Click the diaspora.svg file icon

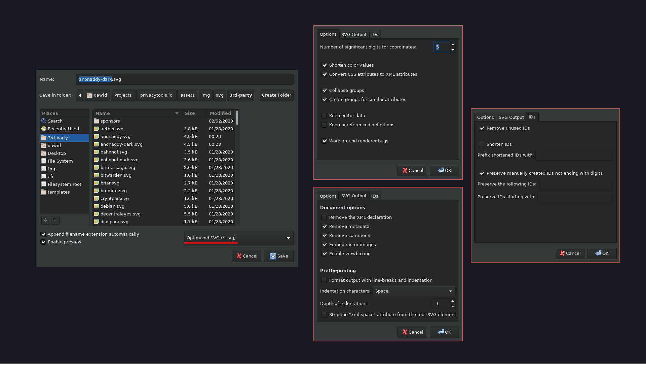pos(97,222)
